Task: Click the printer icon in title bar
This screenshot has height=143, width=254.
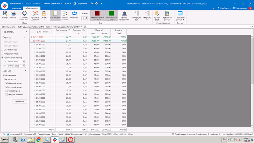Action: [96, 3]
